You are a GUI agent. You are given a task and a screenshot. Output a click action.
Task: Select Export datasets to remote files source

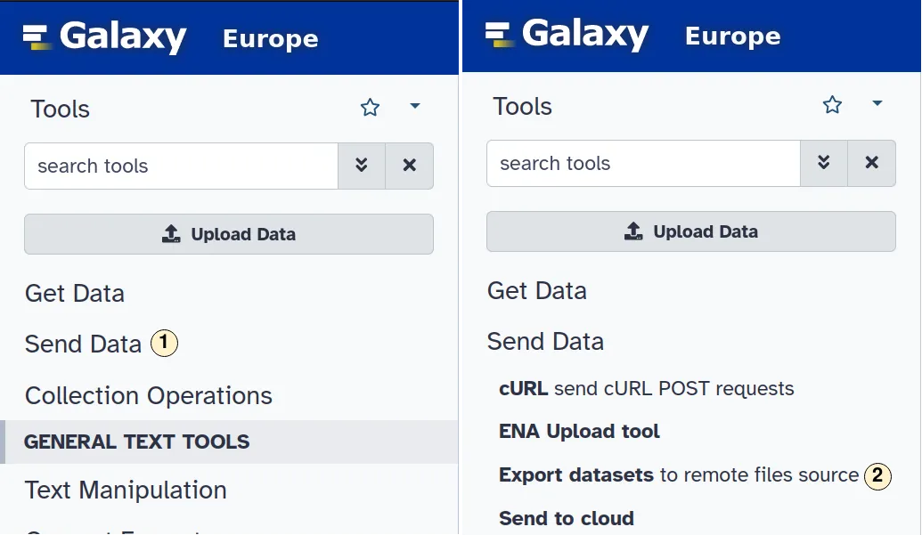click(x=678, y=475)
